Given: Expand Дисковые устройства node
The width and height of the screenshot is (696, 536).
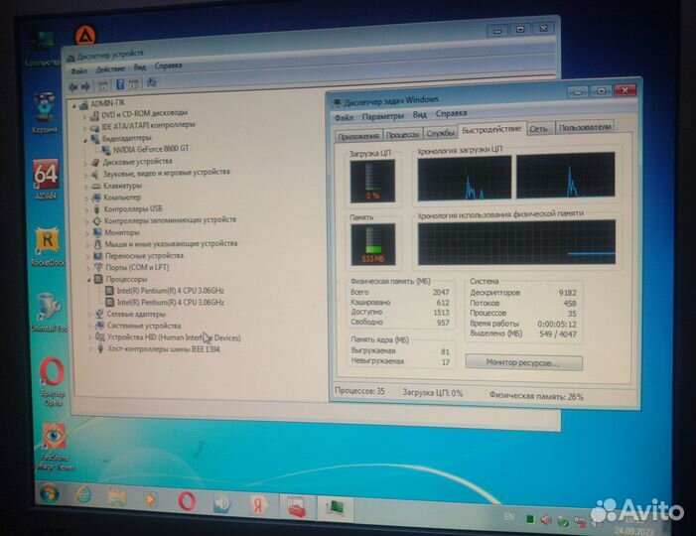Looking at the screenshot, I should click(x=85, y=164).
